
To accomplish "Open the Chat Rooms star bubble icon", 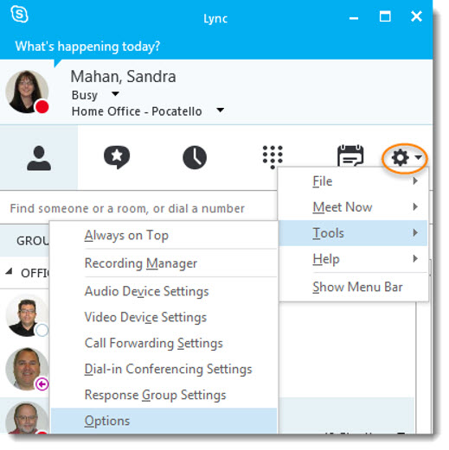I will point(117,157).
